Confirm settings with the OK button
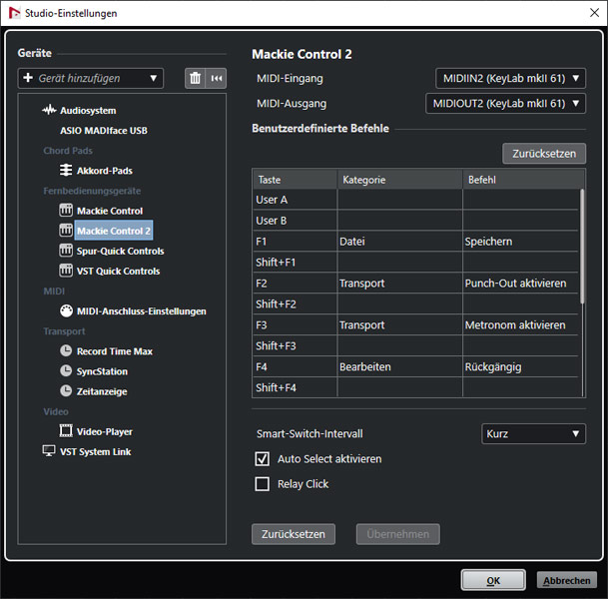 [x=492, y=580]
